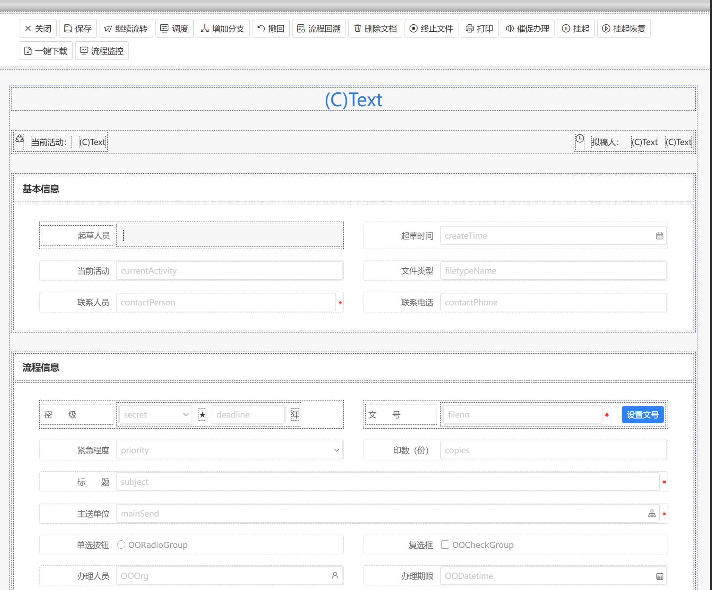712x590 pixels.
Task: Click the star toggle beside deadline
Action: [x=202, y=415]
